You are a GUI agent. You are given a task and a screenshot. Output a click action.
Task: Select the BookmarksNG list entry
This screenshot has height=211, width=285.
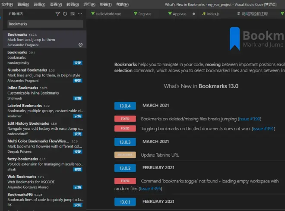(45, 199)
